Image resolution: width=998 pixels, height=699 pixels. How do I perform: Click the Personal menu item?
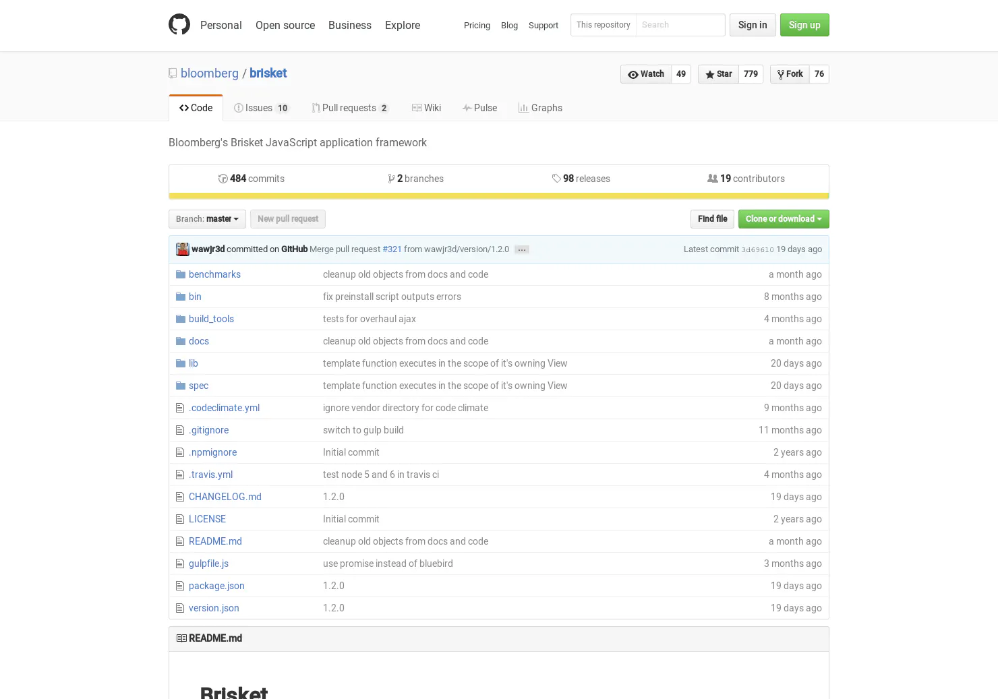221,25
